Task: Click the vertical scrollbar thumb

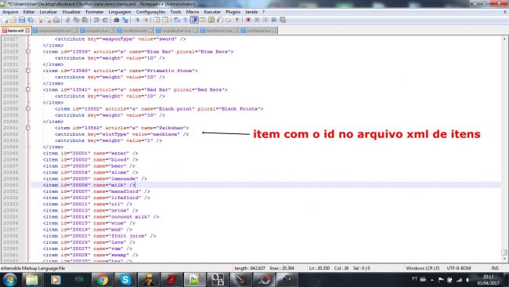Action: [x=504, y=252]
